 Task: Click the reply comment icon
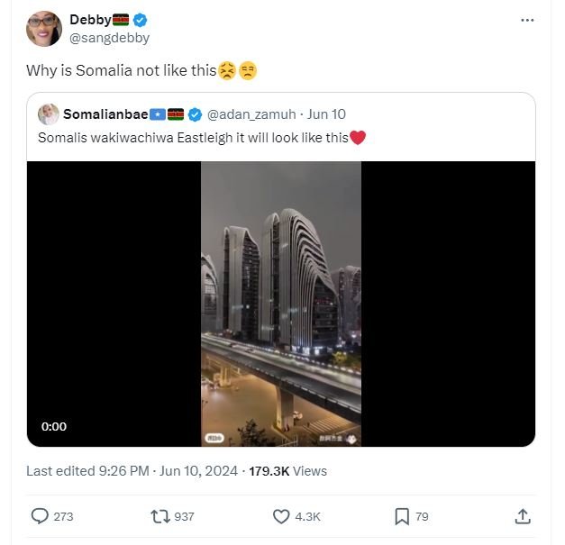point(41,516)
